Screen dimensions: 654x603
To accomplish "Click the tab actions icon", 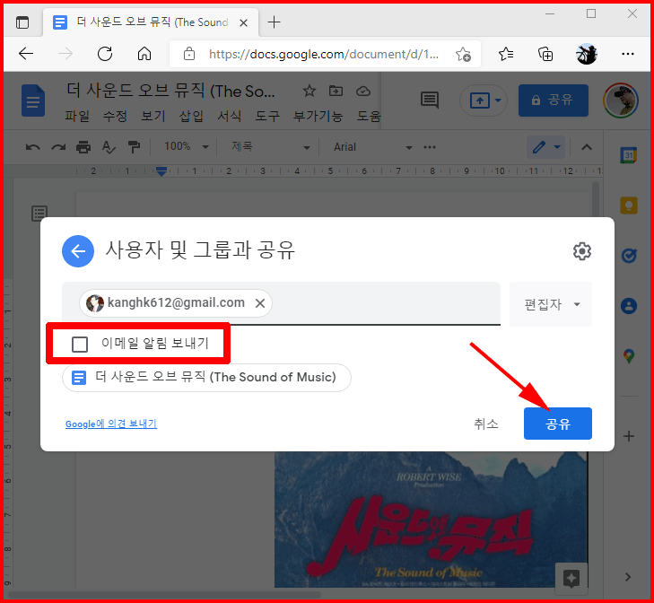I will point(22,22).
